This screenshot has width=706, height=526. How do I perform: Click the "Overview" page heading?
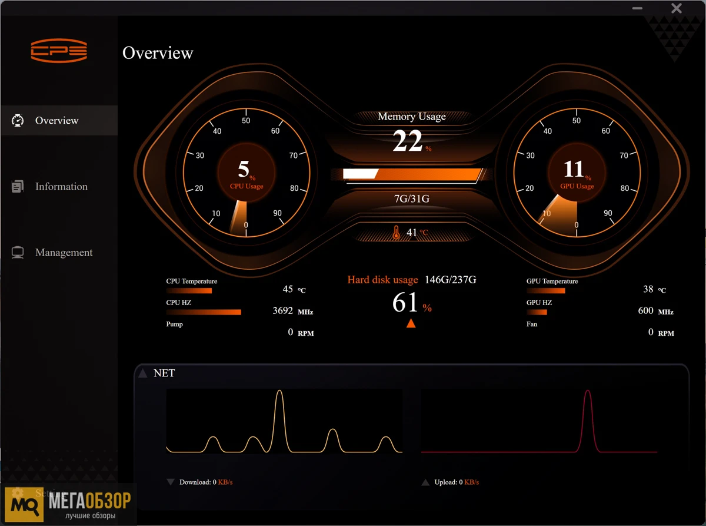click(x=158, y=53)
